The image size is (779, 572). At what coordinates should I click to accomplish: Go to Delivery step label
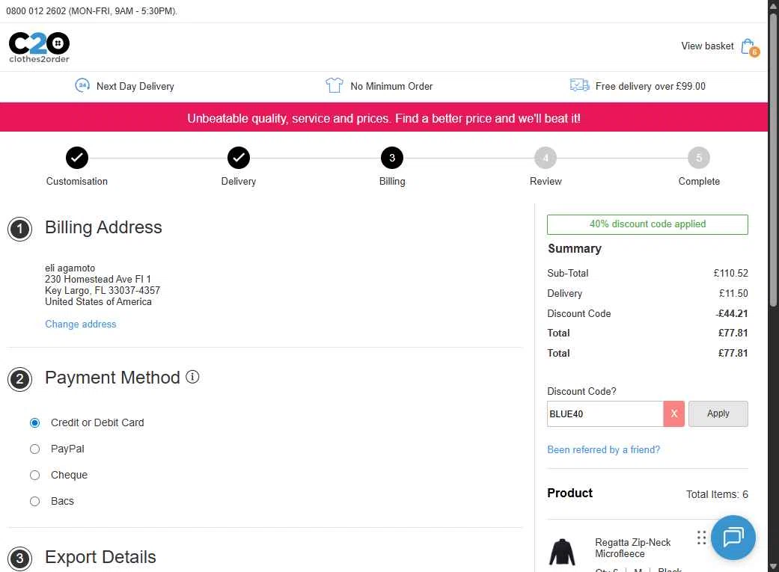(239, 181)
